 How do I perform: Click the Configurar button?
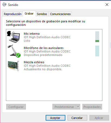pos(16,107)
